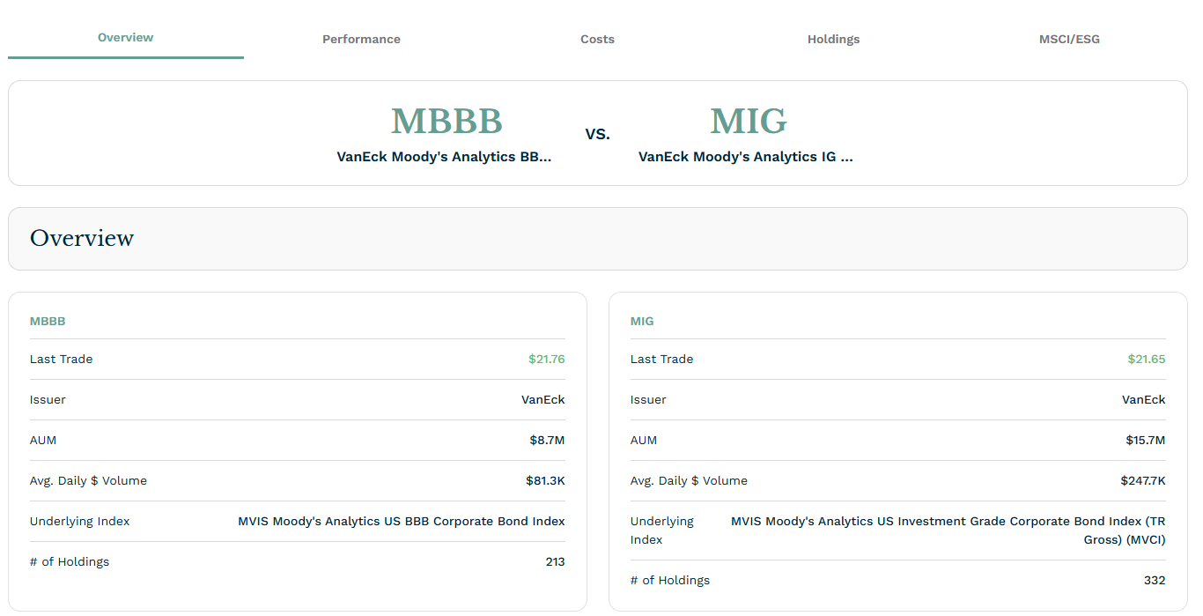This screenshot has height=616, width=1203.
Task: Select MBBB daily volume $81.3K
Action: pyautogui.click(x=545, y=481)
